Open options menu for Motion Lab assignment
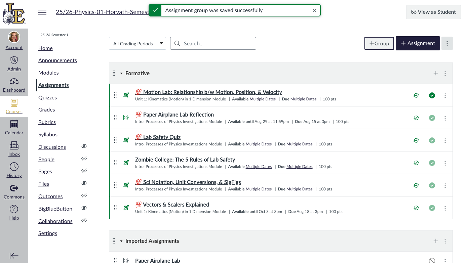469x263 pixels. point(445,96)
